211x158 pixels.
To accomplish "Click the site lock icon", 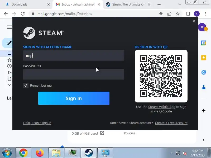I will point(33,14).
